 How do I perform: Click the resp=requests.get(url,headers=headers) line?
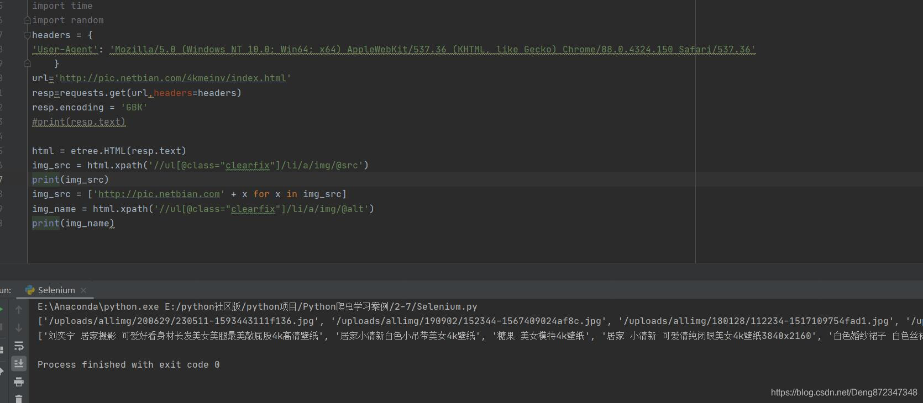coord(137,93)
